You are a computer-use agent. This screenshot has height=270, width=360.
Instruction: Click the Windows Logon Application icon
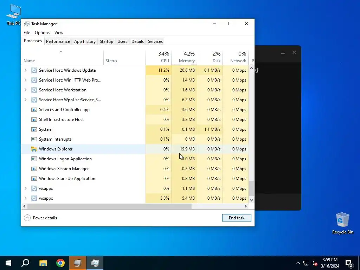(34, 159)
